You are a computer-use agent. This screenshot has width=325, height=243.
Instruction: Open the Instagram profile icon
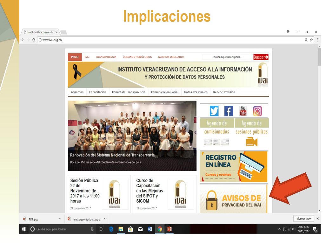tap(257, 111)
